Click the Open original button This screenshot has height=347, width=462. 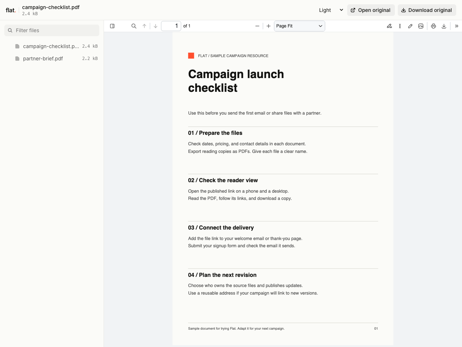(x=371, y=10)
